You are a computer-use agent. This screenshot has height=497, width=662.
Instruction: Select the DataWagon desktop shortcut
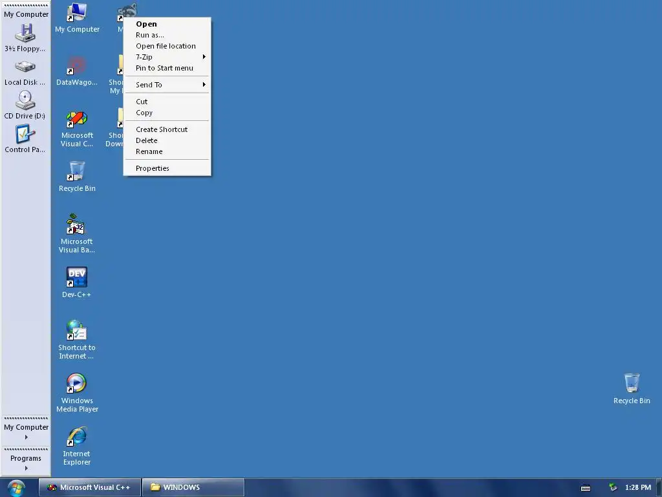77,71
